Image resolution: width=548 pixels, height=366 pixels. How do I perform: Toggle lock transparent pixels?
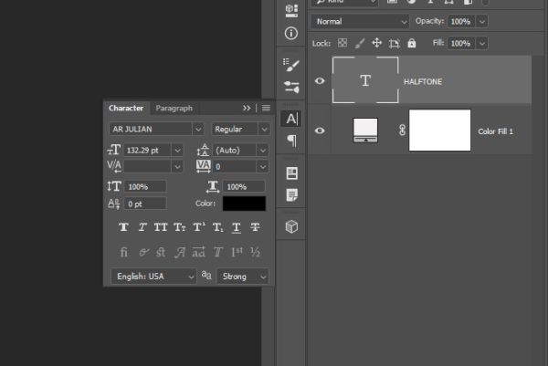(342, 43)
